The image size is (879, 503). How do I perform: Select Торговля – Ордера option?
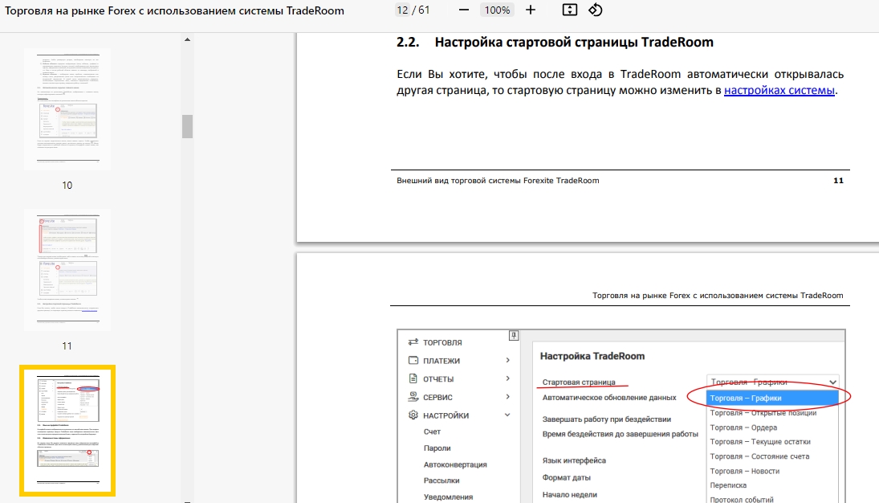click(x=743, y=427)
